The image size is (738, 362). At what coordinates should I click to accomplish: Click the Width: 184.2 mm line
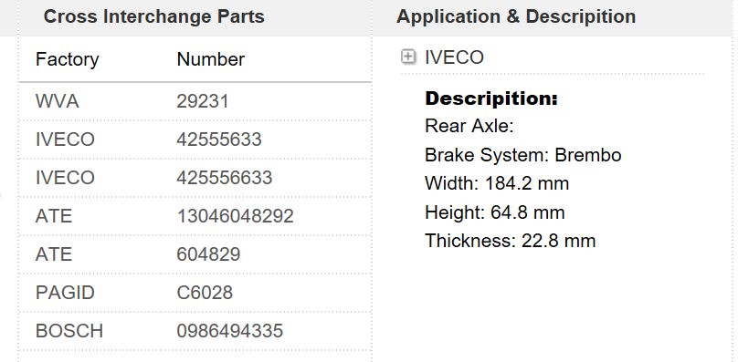coord(497,183)
